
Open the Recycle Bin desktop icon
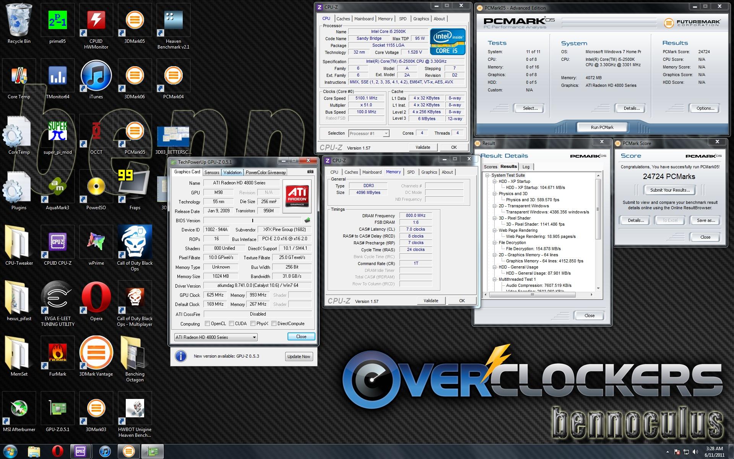pyautogui.click(x=19, y=24)
